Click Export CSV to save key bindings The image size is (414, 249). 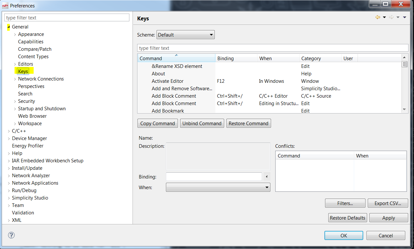coord(388,203)
